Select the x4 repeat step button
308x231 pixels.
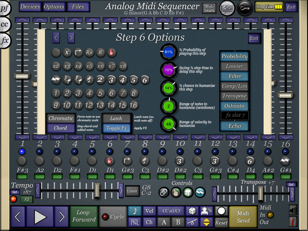78,66
